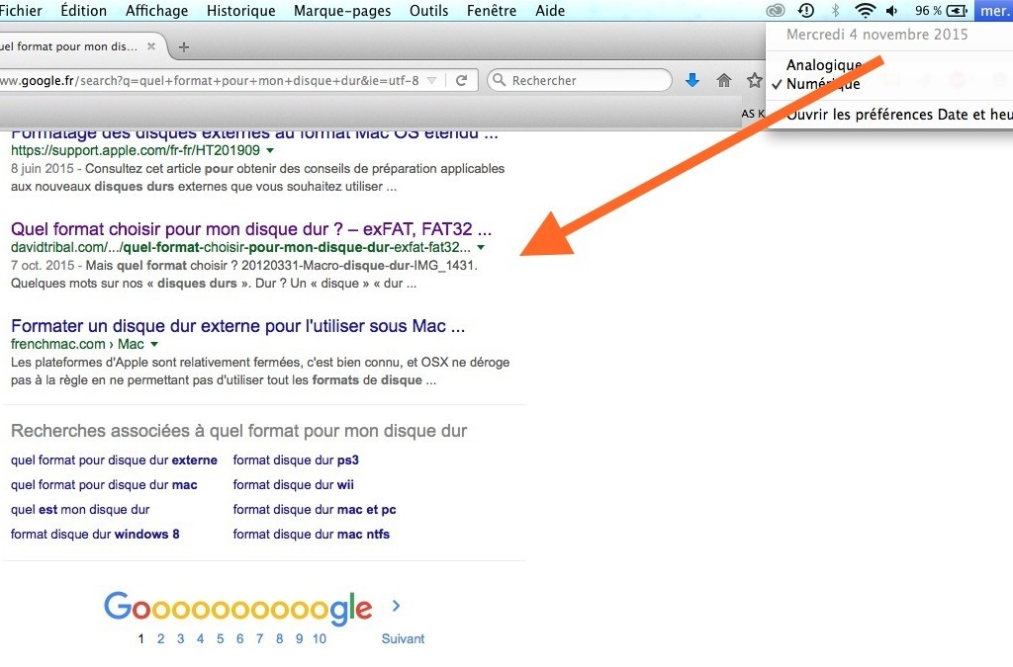The image size is (1013, 667).
Task: Go to results page 9
Action: [x=299, y=638]
